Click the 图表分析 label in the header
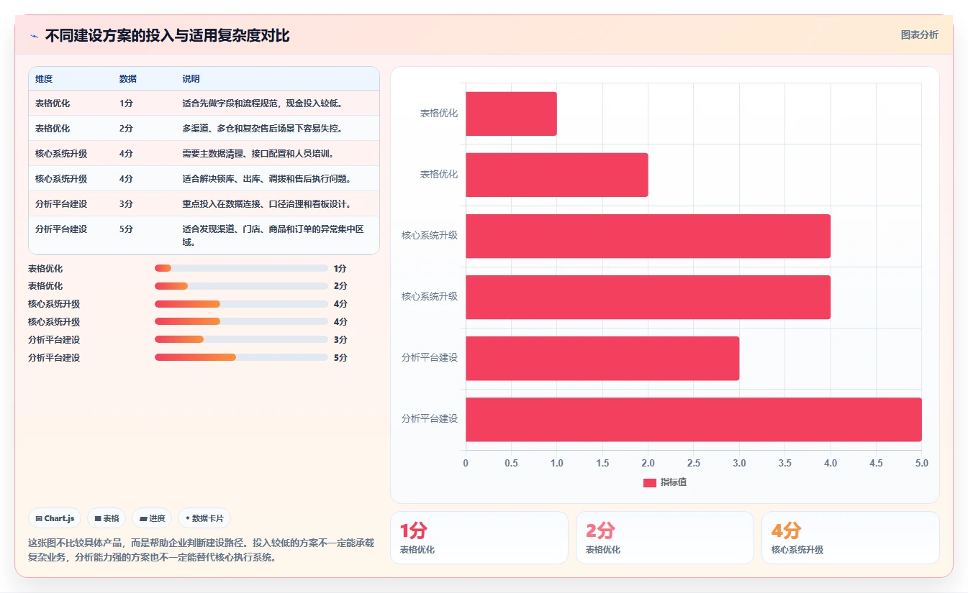Viewport: 968px width, 593px height. point(920,35)
